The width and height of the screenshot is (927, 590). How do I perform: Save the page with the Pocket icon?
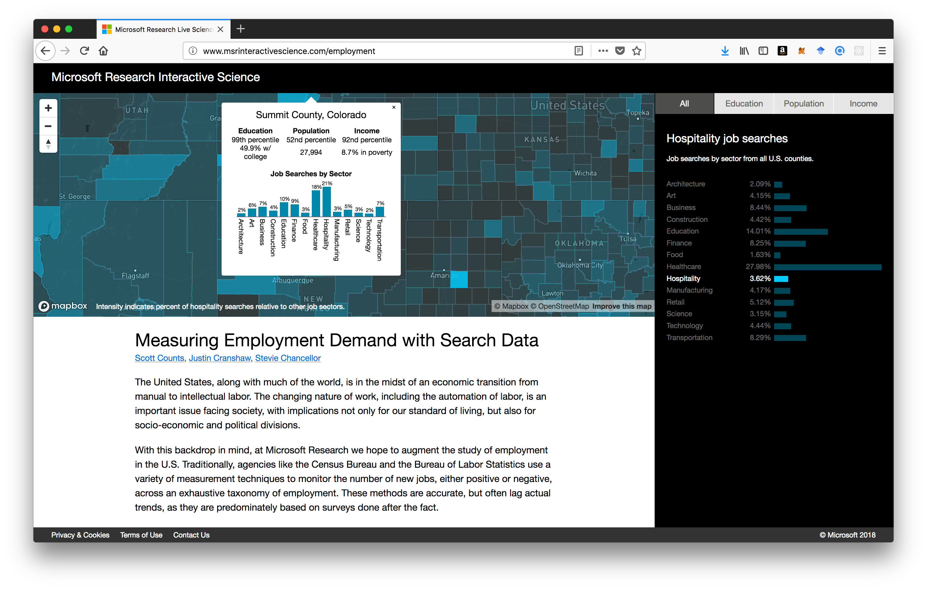point(620,50)
